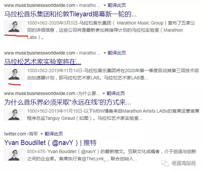Screen dimensions: 202x172
Task: Expand dropdown arrow beside third result URL
Action: click(x=103, y=93)
